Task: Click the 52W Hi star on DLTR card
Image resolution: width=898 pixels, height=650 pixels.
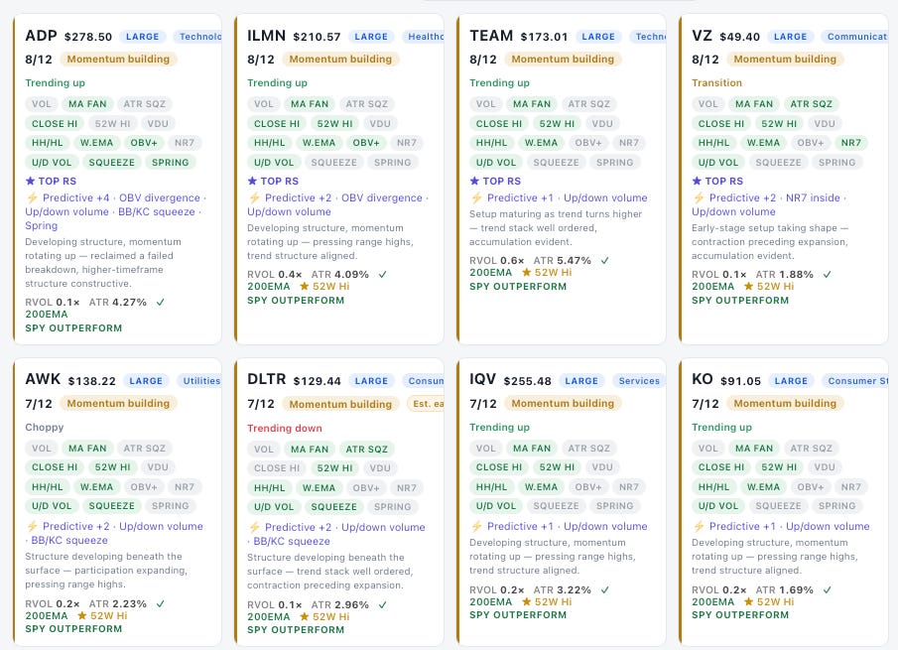Action: coord(304,617)
